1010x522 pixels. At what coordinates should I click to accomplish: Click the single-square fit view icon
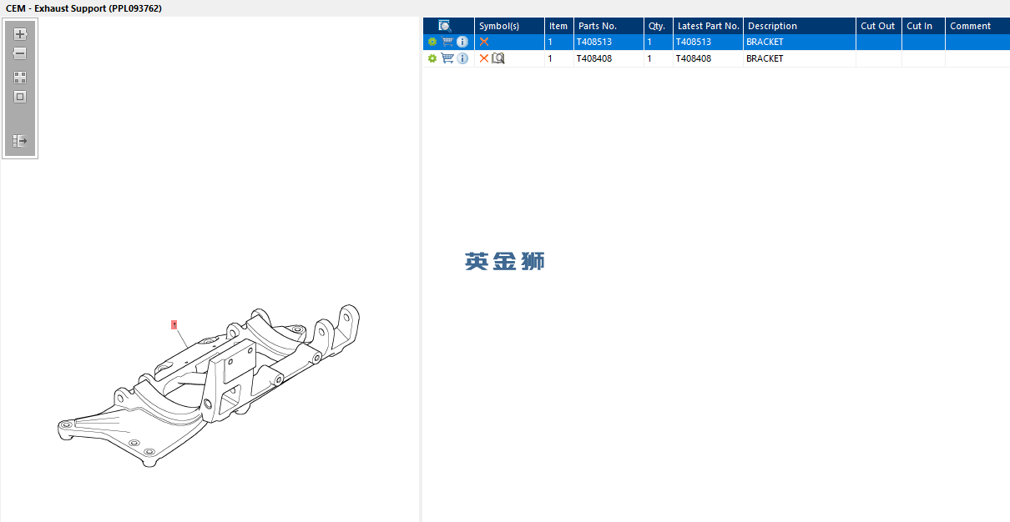pyautogui.click(x=20, y=97)
